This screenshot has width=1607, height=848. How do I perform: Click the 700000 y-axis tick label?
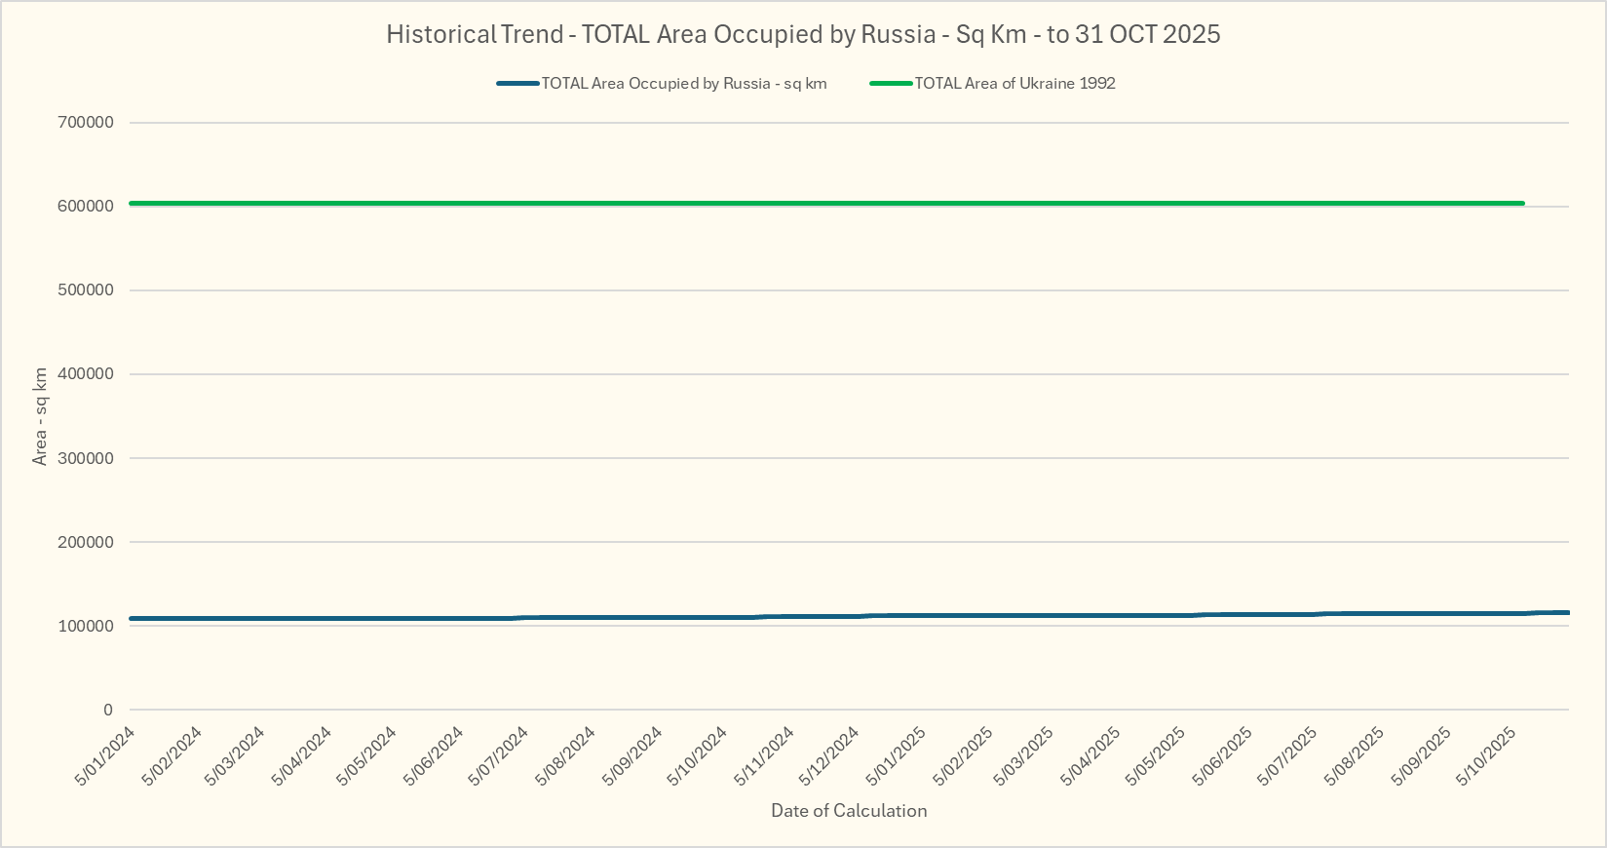[x=87, y=123]
